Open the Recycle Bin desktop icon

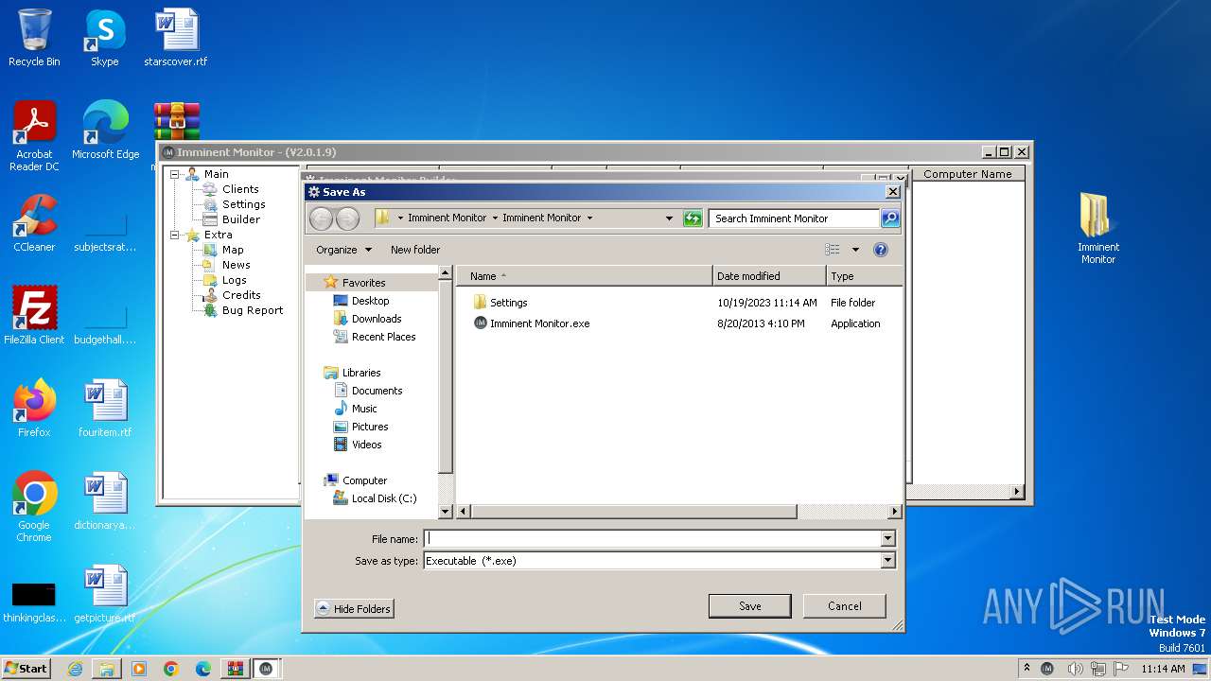click(34, 38)
